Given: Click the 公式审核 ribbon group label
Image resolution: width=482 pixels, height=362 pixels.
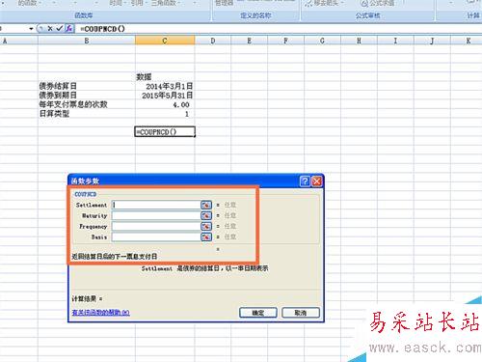Looking at the screenshot, I should point(367,15).
